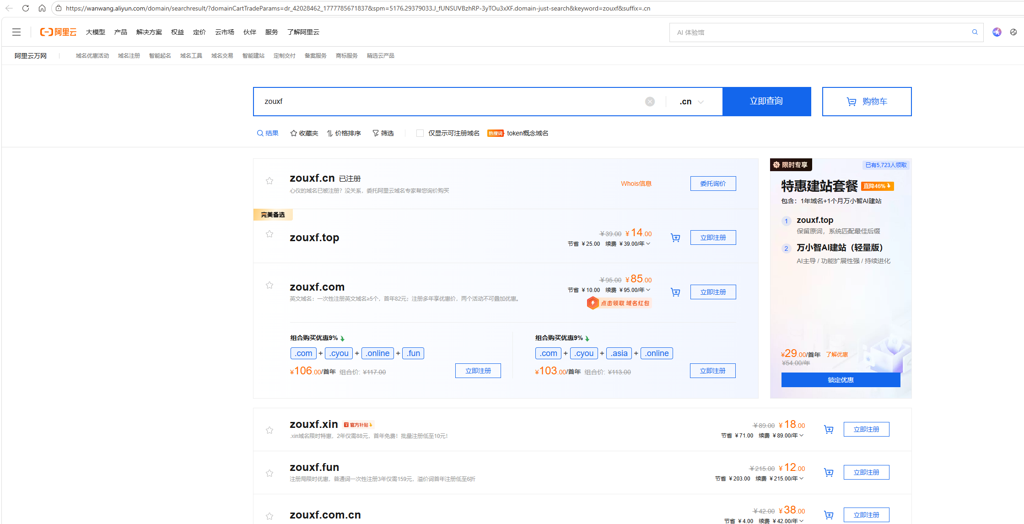Add zouxf.com.cn to cart with cart icon
The image size is (1024, 524).
click(829, 515)
